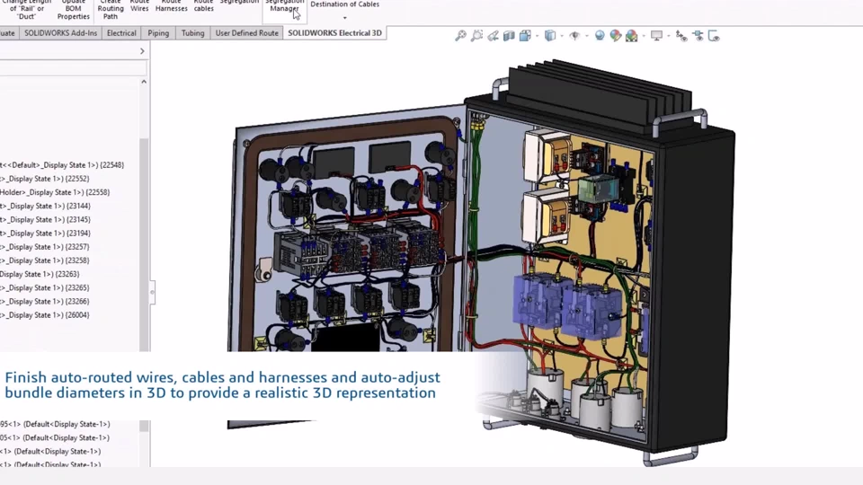
Task: Select the Holder tree item (22558)
Action: click(55, 192)
